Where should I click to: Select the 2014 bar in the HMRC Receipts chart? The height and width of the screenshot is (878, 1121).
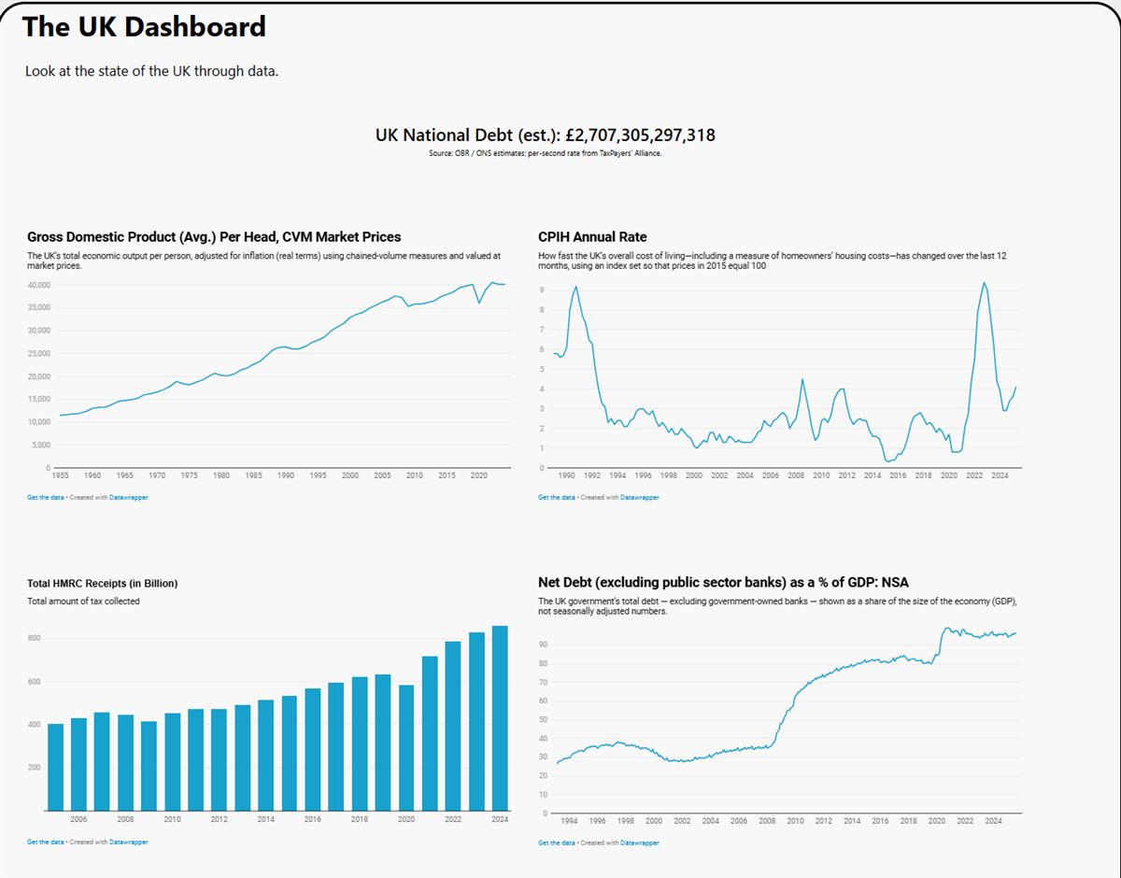pyautogui.click(x=266, y=755)
